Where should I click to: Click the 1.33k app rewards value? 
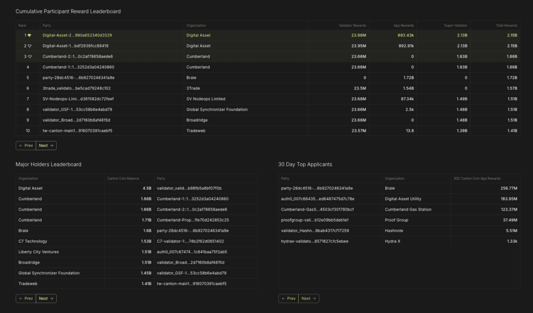coord(512,241)
